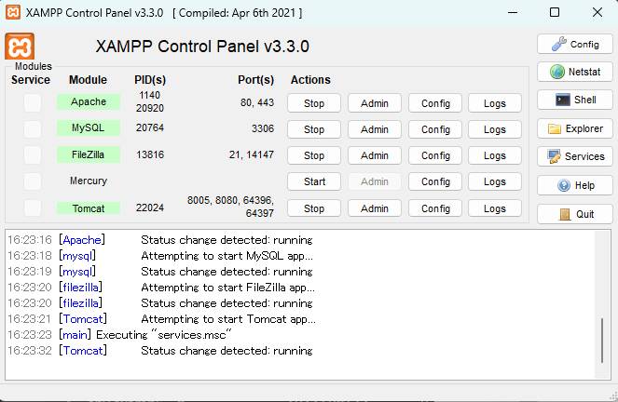Launch Netstat from the side panel
The image size is (618, 402).
[574, 72]
